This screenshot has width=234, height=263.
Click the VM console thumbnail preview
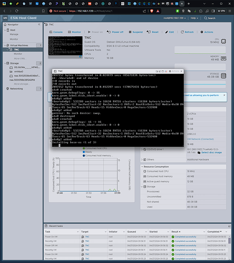(x=65, y=46)
